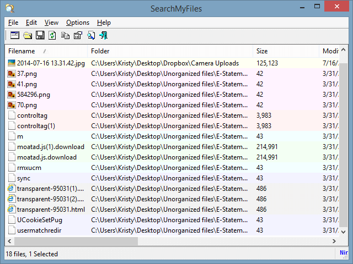Viewport: 353px width, 264px height.
Task: Click the horizontal scrollbar left arrow
Action: 9,241
